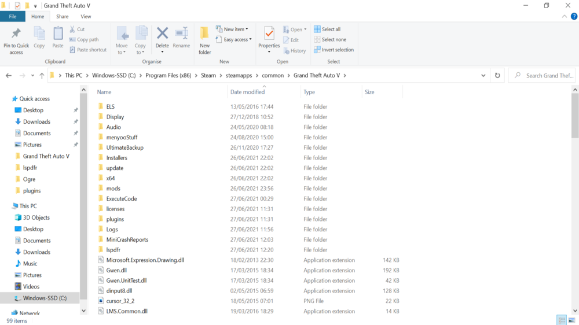Viewport: 579px width, 325px height.
Task: Open the New item dropdown
Action: 232,29
